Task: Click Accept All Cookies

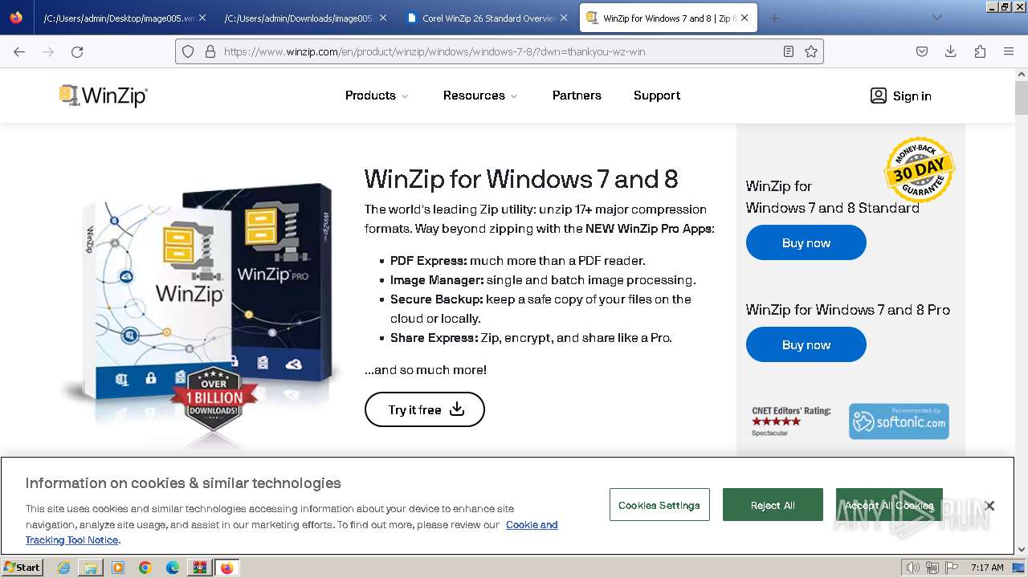Action: [x=889, y=505]
